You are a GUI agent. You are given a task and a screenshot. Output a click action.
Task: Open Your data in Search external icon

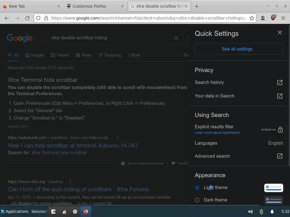pyautogui.click(x=280, y=96)
